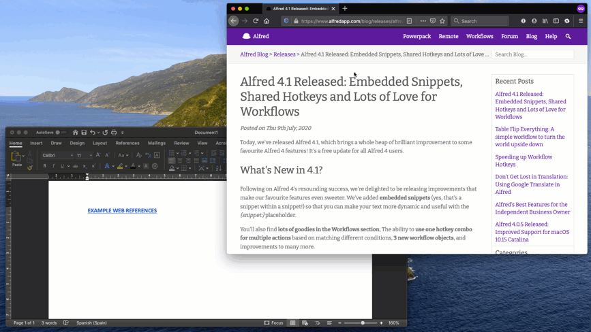
Task: Click the Paste icon in Word
Action: click(x=16, y=156)
